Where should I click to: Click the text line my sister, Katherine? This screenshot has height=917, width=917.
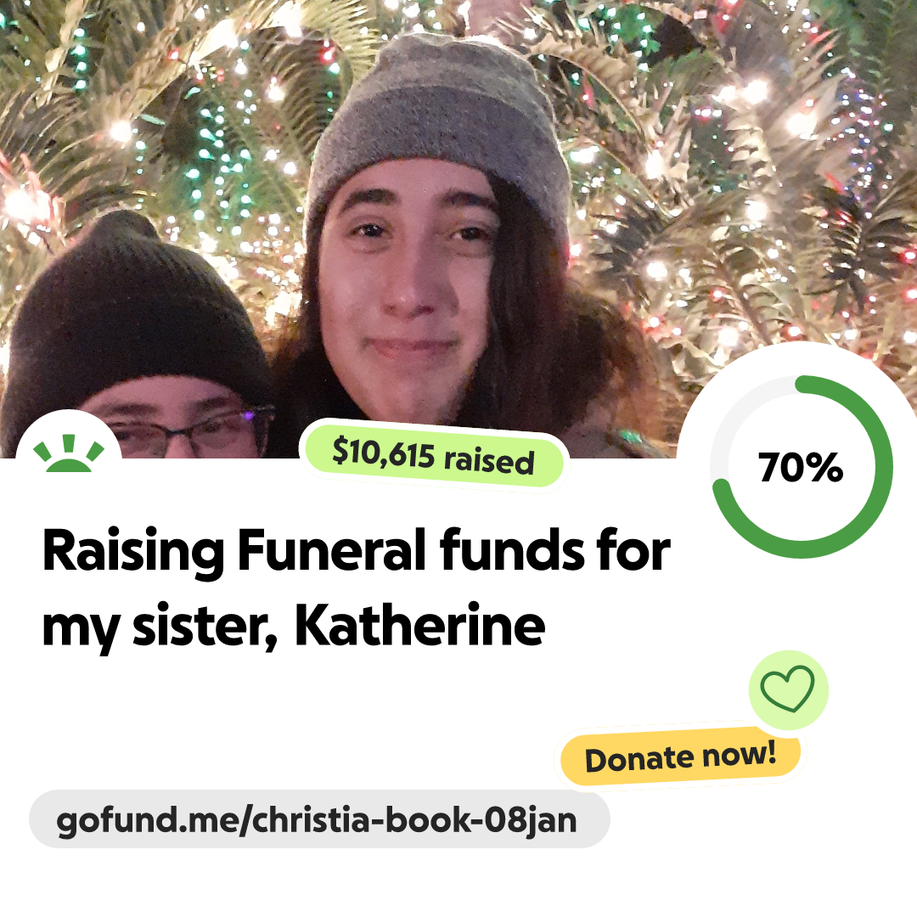pos(294,627)
